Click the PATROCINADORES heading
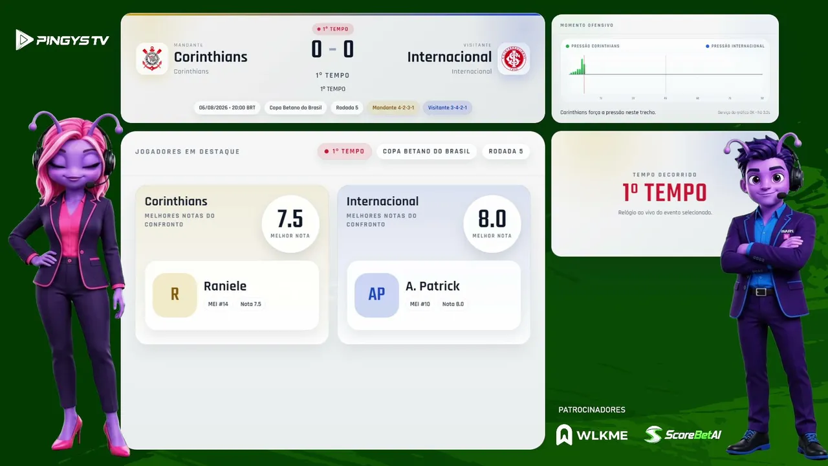828x466 pixels. coord(592,410)
